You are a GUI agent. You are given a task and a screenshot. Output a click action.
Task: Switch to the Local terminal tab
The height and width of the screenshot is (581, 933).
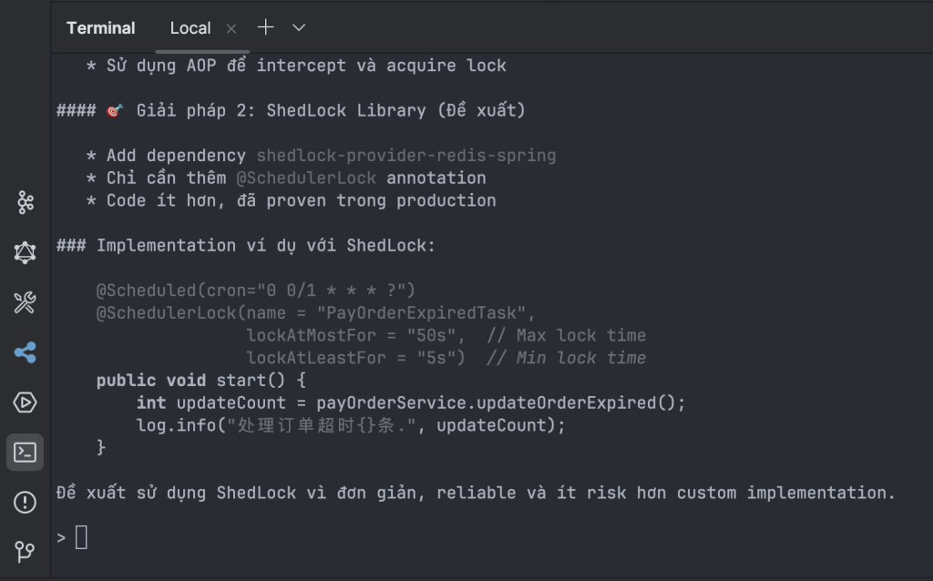(190, 28)
